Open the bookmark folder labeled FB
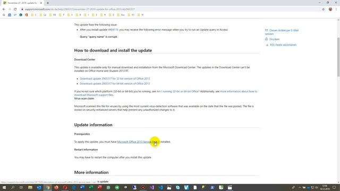The height and width of the screenshot is (191, 340). click(x=53, y=15)
